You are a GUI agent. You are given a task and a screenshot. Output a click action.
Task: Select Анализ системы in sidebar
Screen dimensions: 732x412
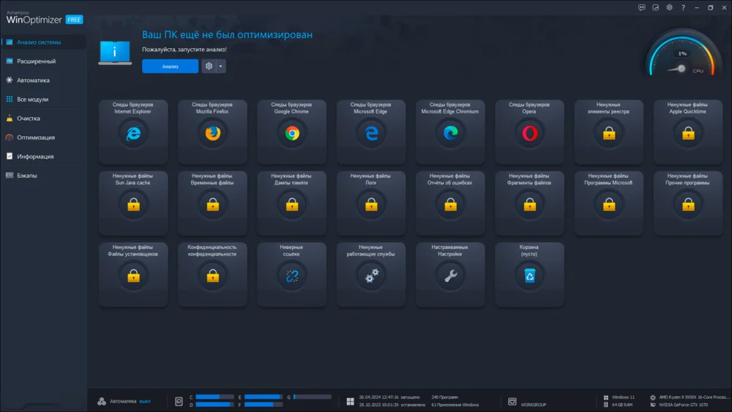(43, 42)
